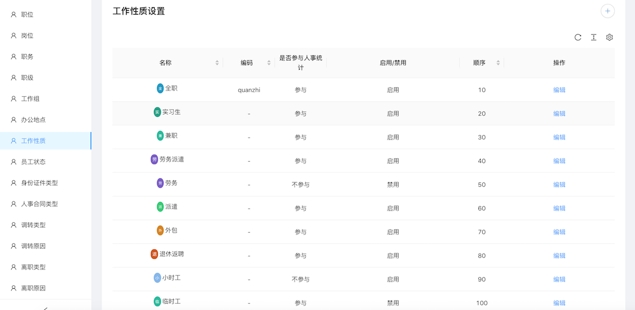Click the quanzhi code cell
635x310 pixels.
pyautogui.click(x=249, y=90)
